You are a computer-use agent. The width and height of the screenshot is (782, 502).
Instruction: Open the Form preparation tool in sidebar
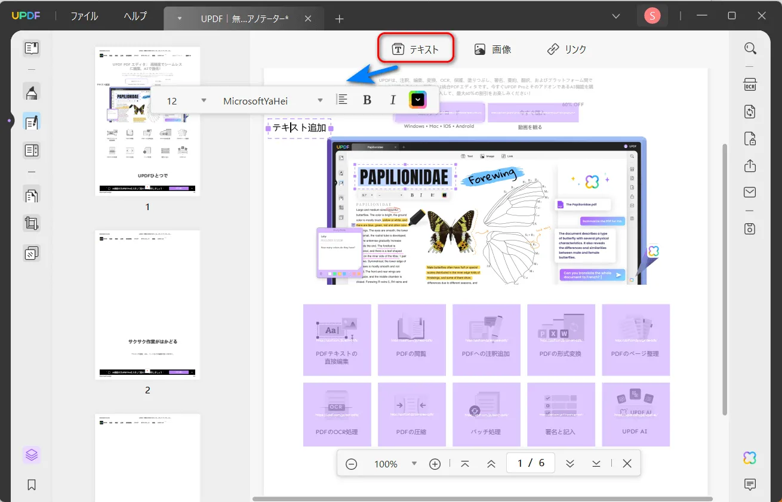[32, 150]
